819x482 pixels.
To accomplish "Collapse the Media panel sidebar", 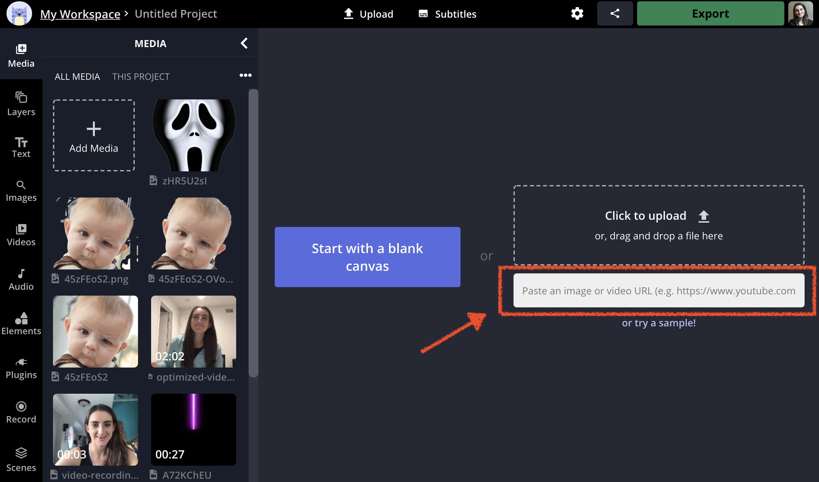I will tap(244, 43).
